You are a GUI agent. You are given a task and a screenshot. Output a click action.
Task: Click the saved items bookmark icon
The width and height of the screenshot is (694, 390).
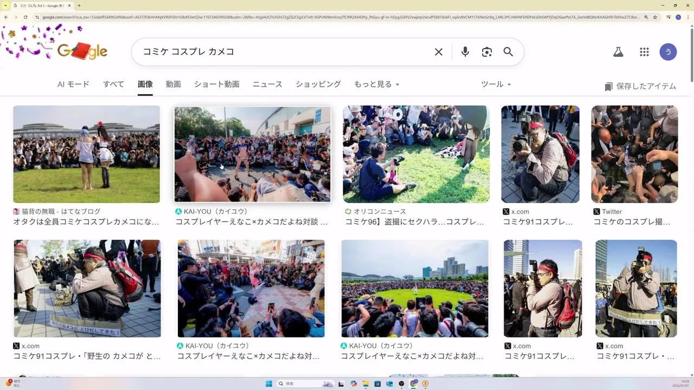[x=608, y=87]
